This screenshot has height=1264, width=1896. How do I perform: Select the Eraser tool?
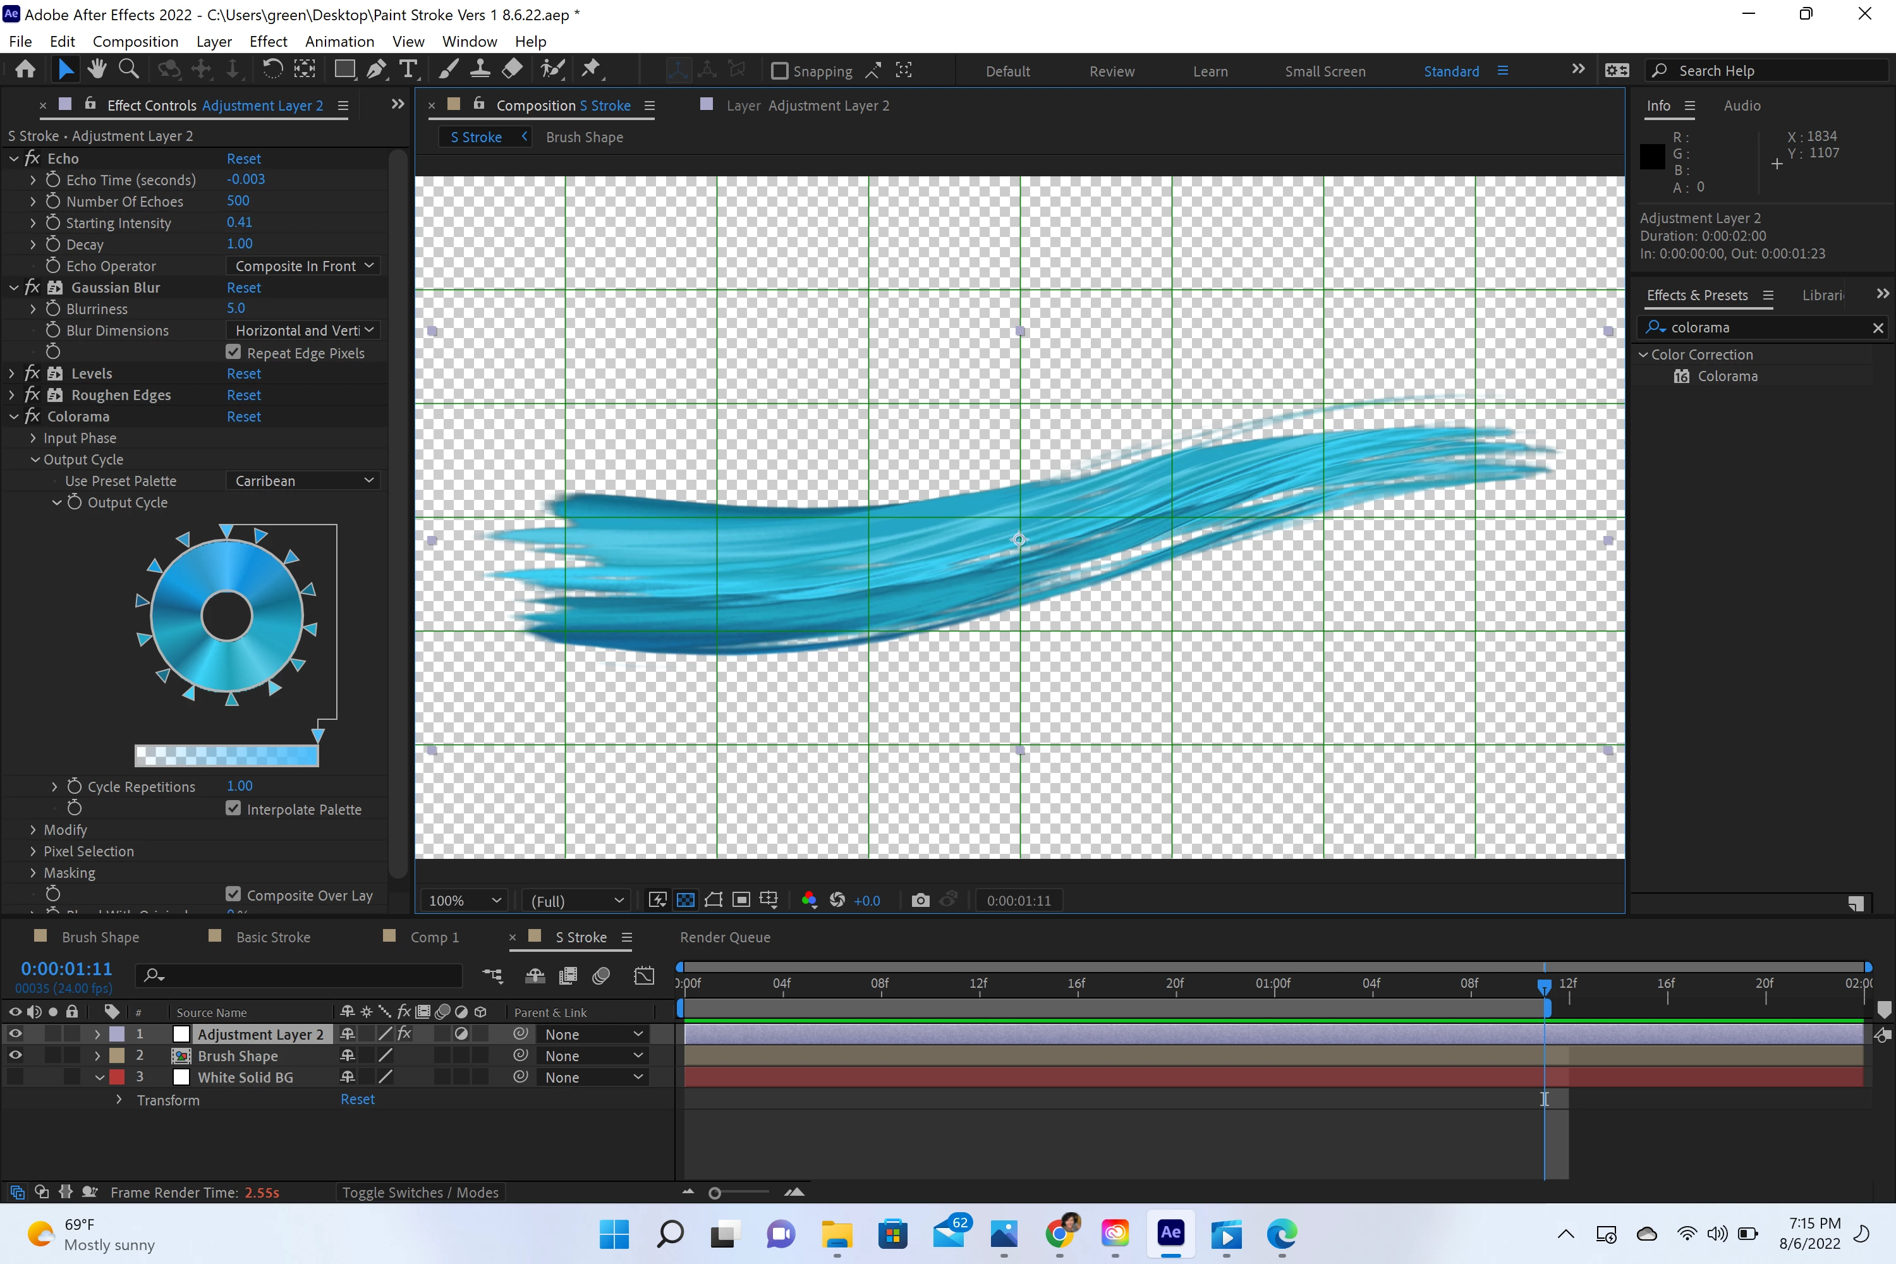[x=512, y=70]
